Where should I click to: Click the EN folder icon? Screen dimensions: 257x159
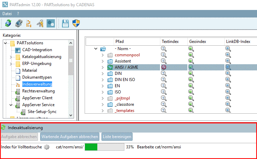(x=110, y=86)
